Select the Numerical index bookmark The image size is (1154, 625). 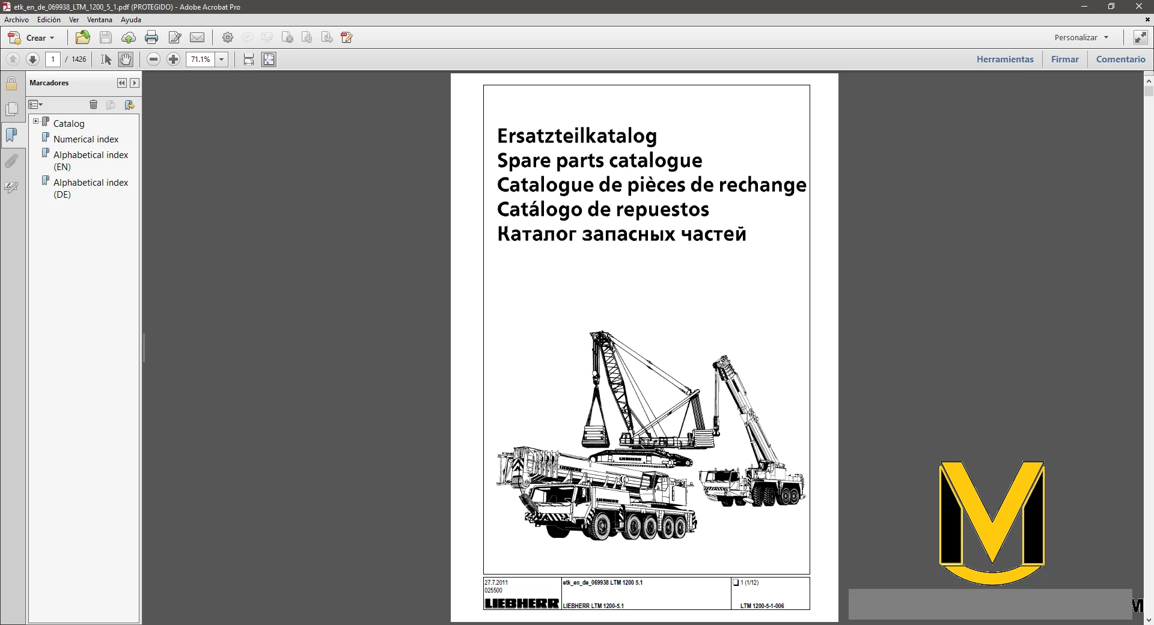click(85, 139)
